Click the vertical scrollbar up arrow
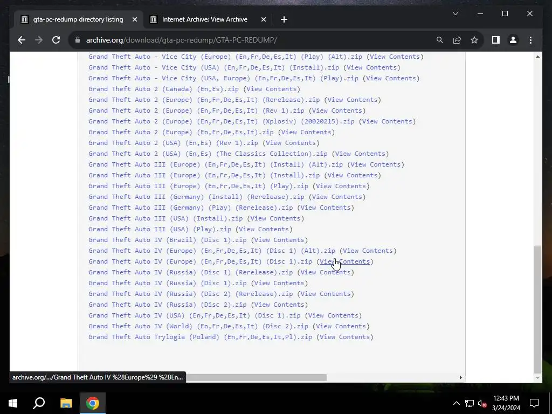The image size is (552, 414). coord(537,57)
